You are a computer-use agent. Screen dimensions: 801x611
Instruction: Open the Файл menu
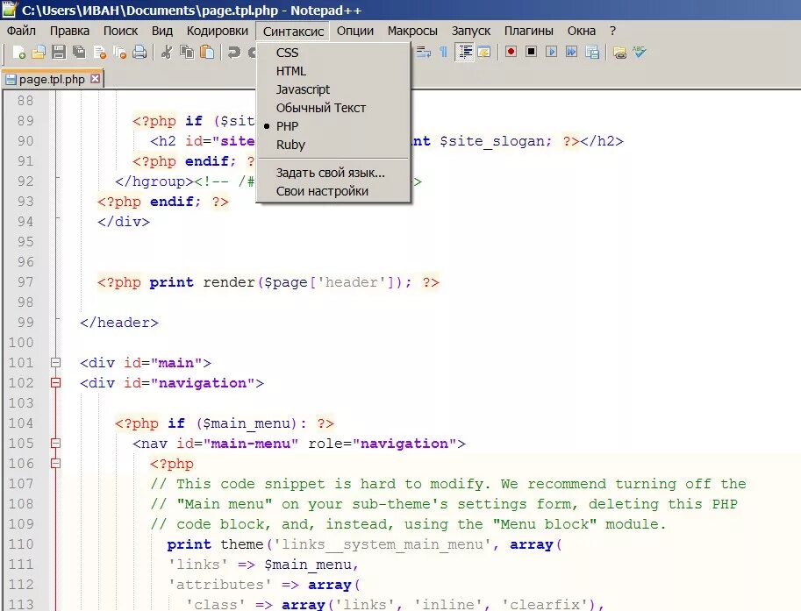(21, 32)
